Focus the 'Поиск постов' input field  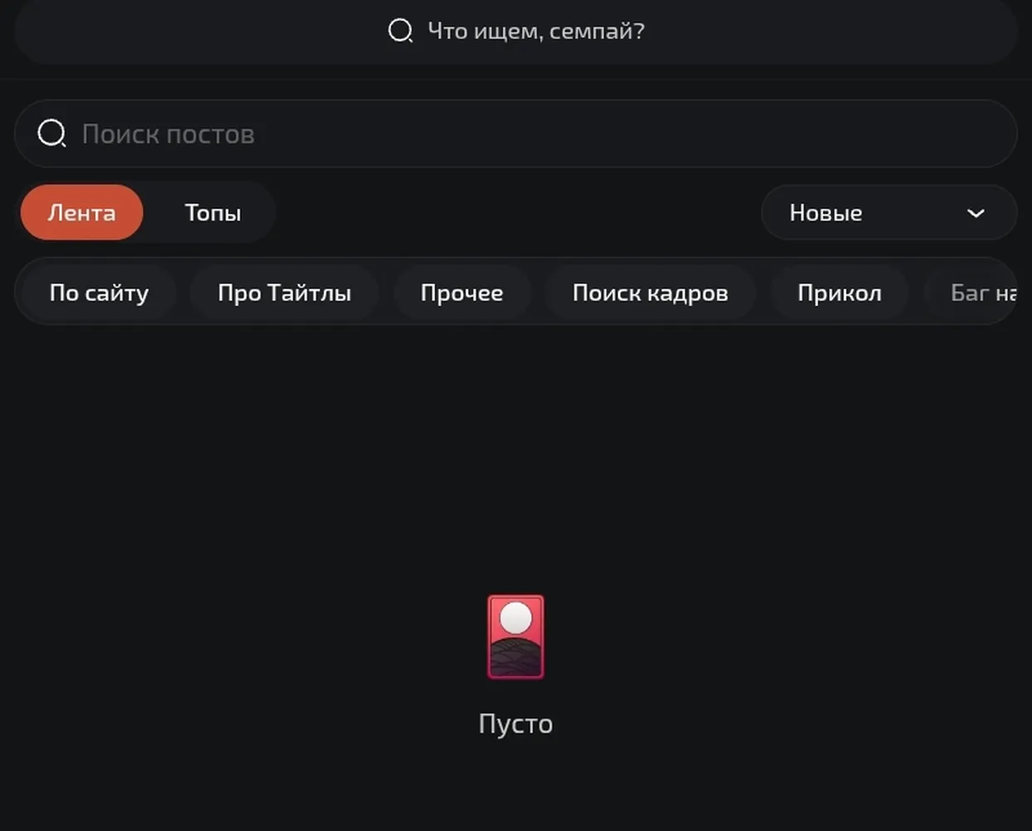(516, 134)
